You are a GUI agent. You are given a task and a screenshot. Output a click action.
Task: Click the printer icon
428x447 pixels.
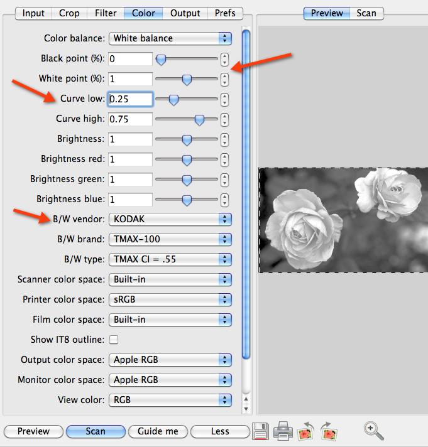(283, 431)
